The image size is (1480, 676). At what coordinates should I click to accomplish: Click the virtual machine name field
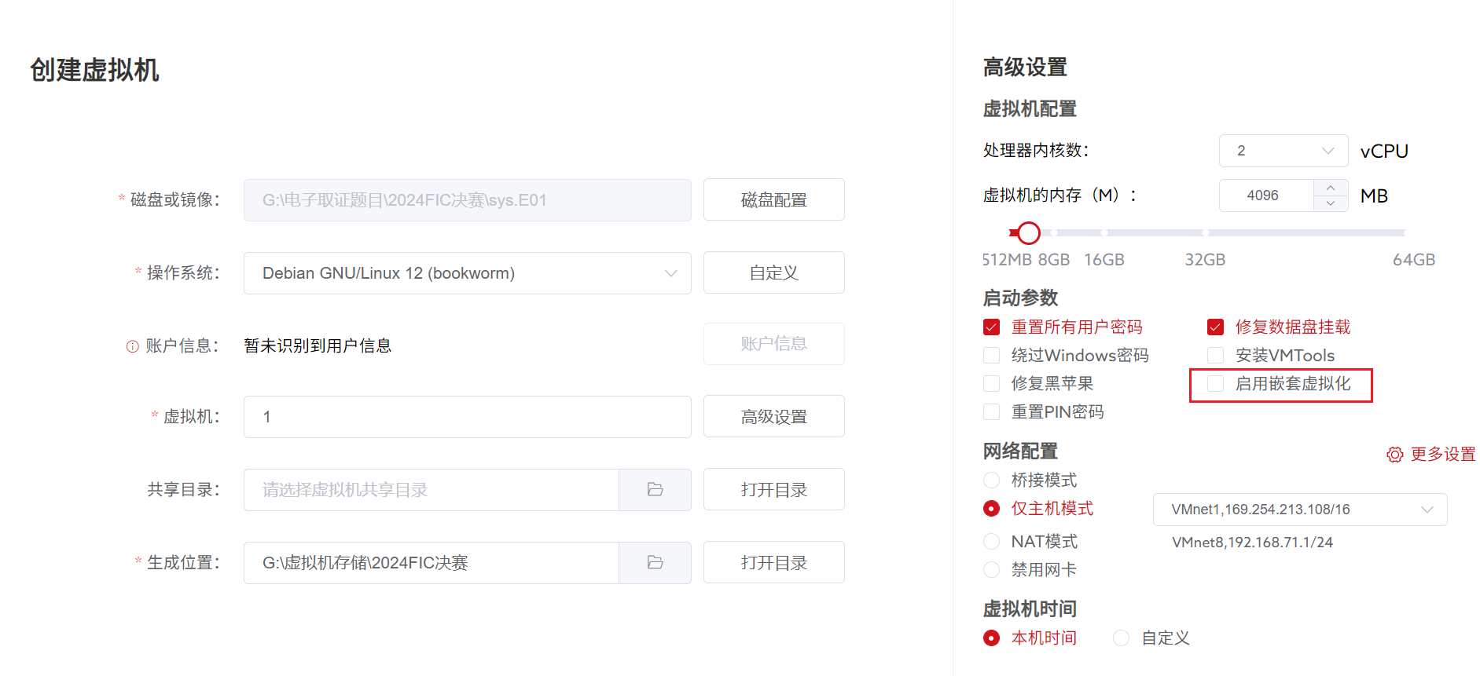pyautogui.click(x=467, y=417)
